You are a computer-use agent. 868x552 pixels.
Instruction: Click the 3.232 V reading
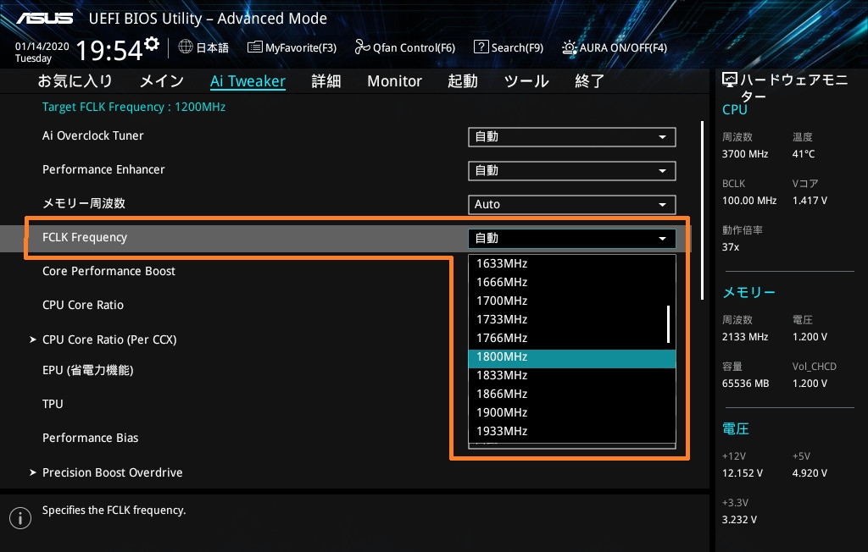coord(739,519)
